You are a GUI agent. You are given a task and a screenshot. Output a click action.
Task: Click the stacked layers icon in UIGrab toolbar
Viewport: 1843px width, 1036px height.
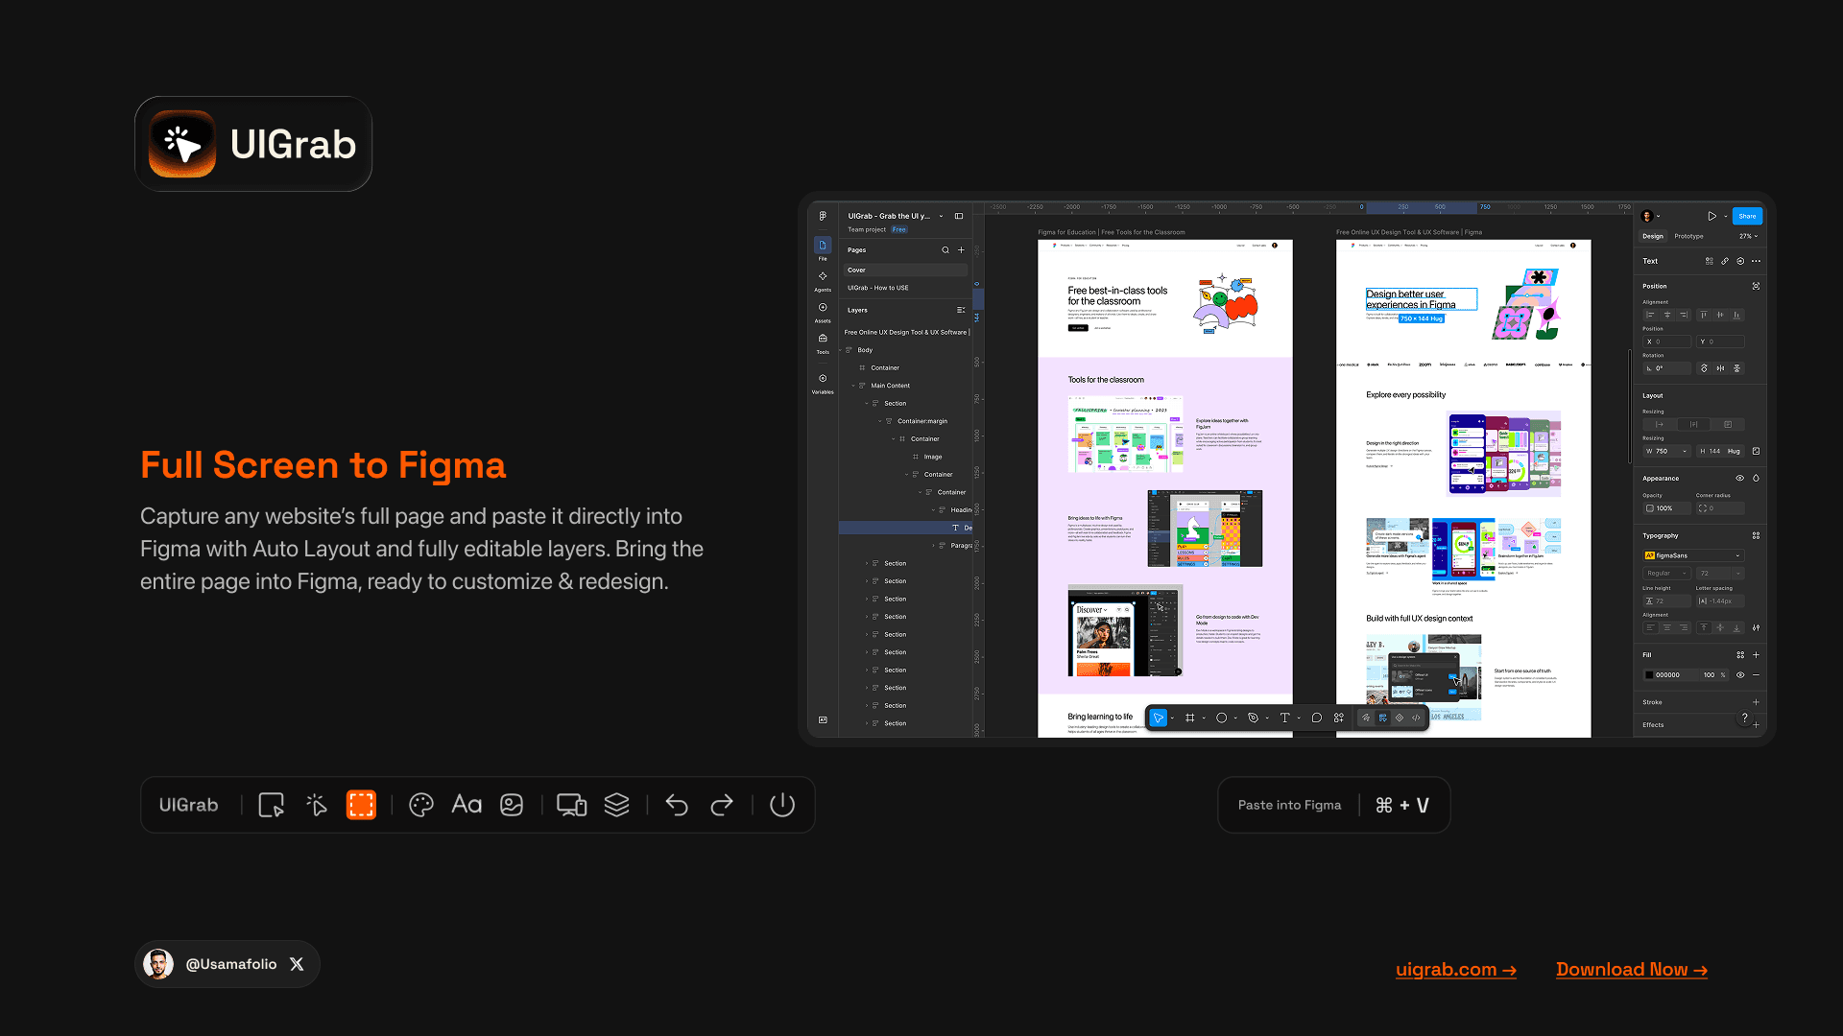tap(616, 805)
